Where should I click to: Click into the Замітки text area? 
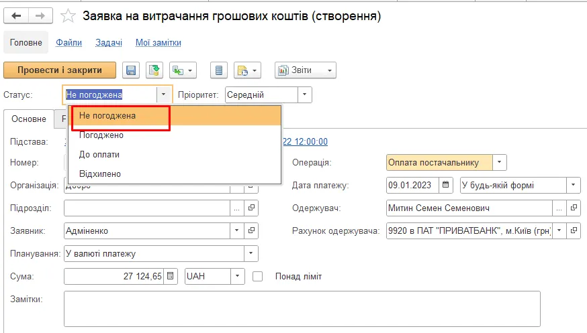point(302,309)
